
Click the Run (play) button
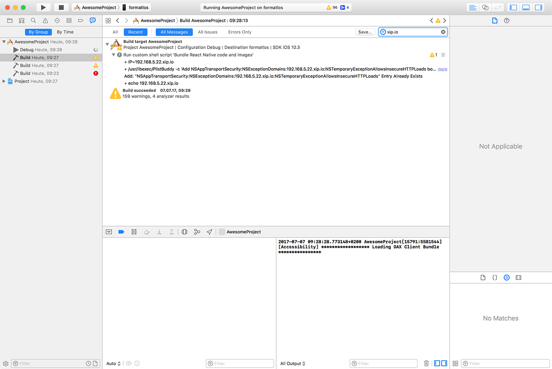43,7
